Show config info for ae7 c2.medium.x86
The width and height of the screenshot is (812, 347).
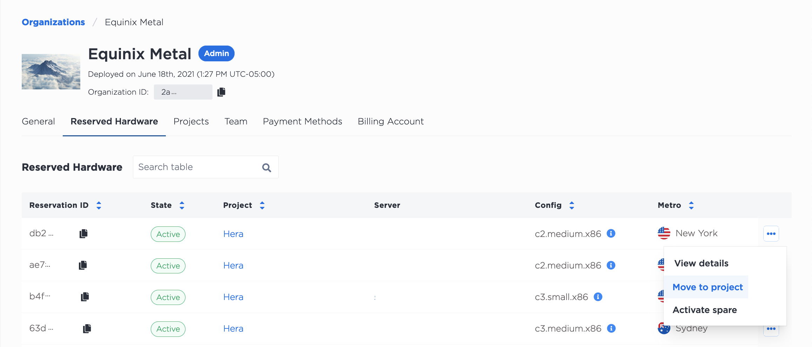[x=611, y=265]
